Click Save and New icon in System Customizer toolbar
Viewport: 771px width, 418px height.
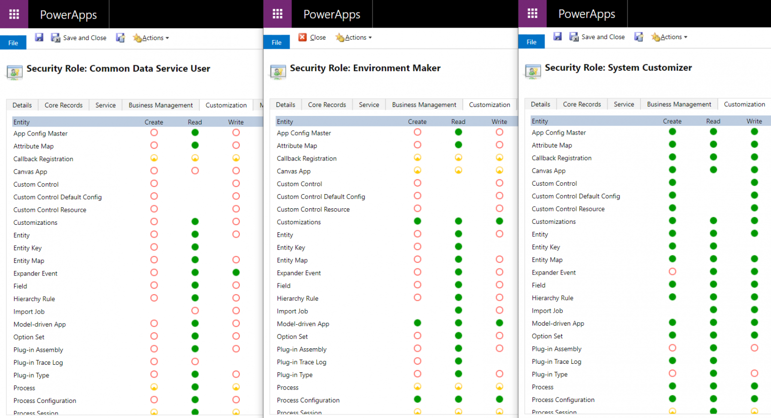click(639, 37)
